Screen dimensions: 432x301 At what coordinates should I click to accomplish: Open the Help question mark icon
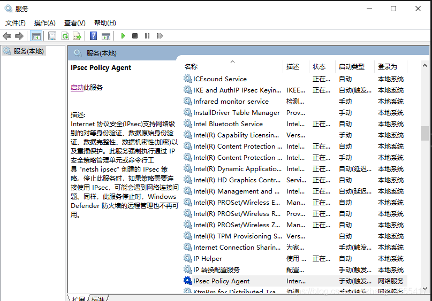click(x=93, y=36)
